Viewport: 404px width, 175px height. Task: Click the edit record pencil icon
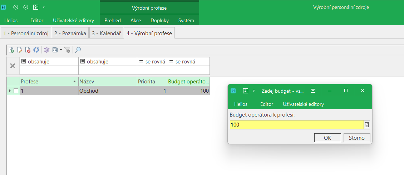(x=20, y=50)
